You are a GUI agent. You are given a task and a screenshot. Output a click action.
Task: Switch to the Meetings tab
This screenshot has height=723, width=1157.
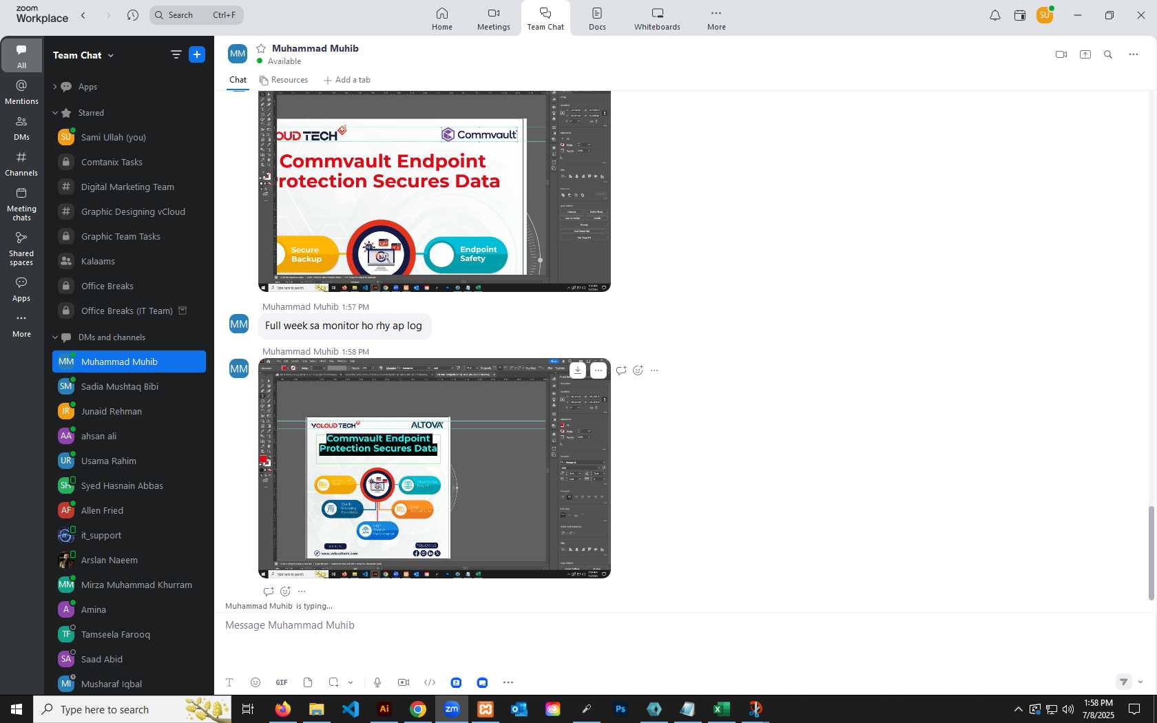tap(494, 19)
